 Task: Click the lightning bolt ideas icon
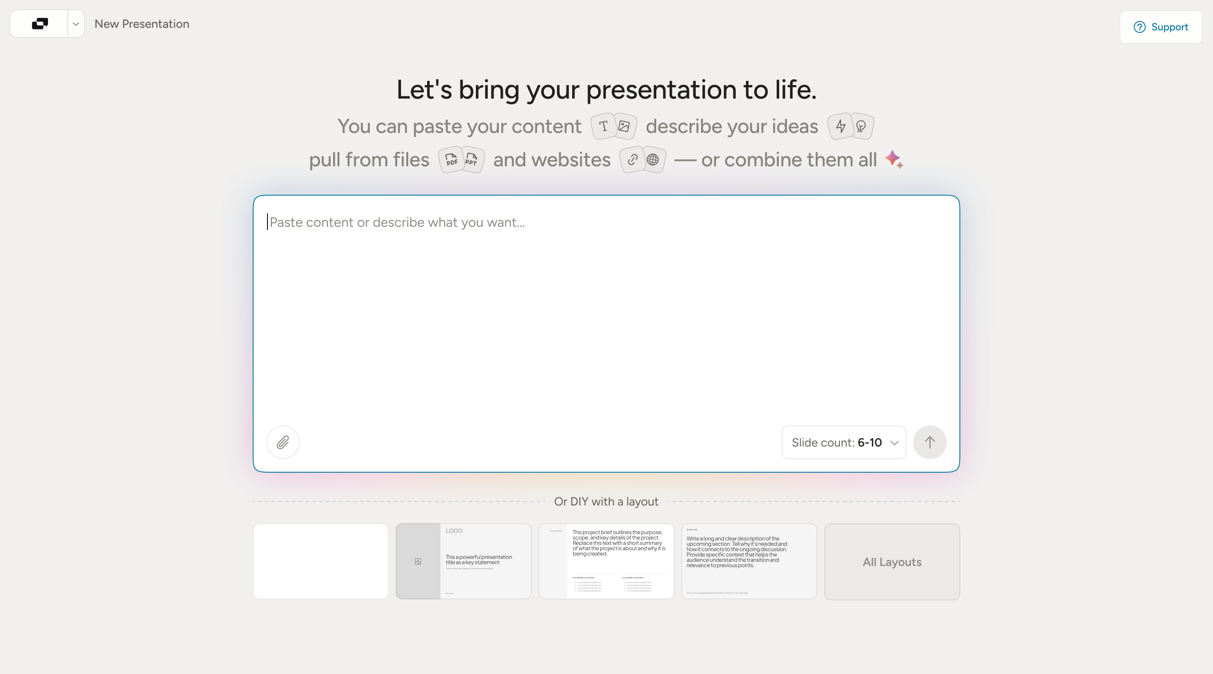841,126
